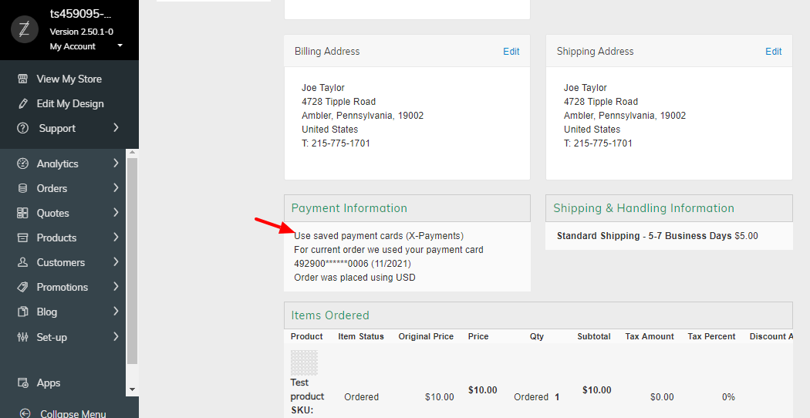Viewport: 810px width, 418px height.
Task: Click the Tax Amount column header
Action: point(650,336)
